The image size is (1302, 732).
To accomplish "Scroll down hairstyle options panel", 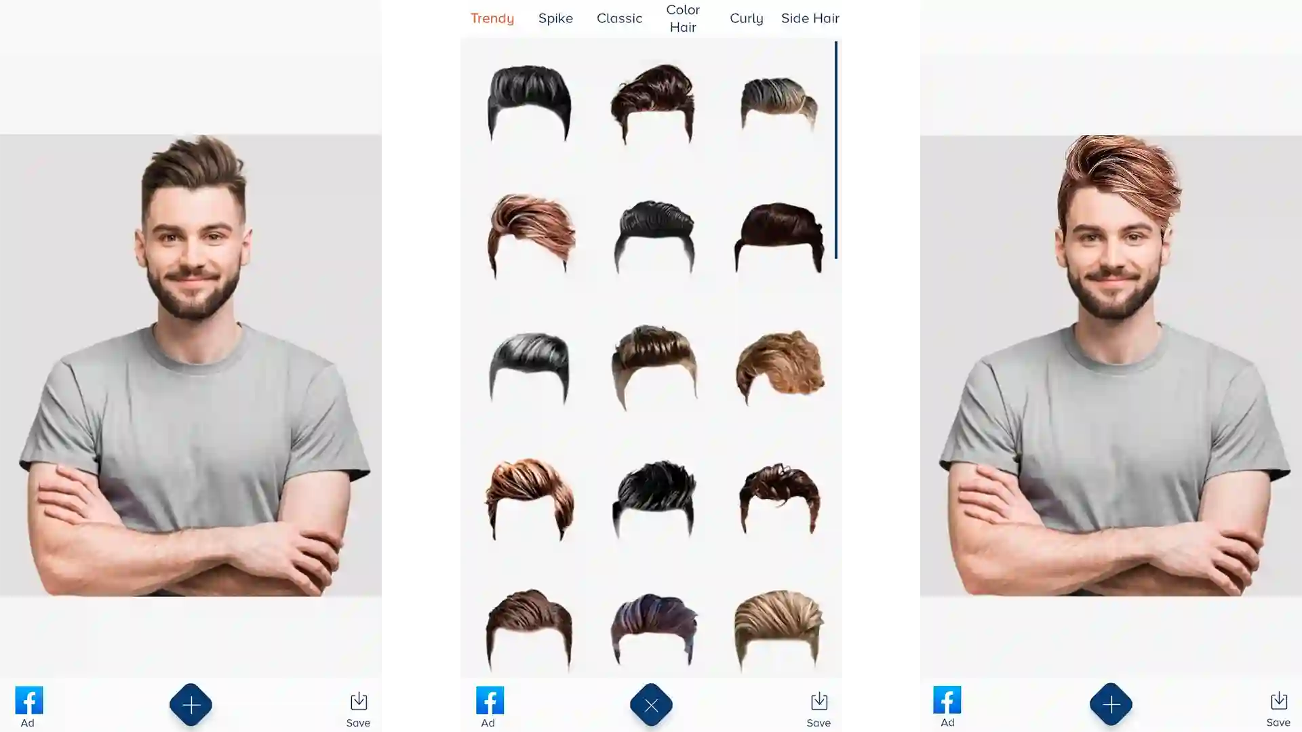I will pyautogui.click(x=652, y=357).
